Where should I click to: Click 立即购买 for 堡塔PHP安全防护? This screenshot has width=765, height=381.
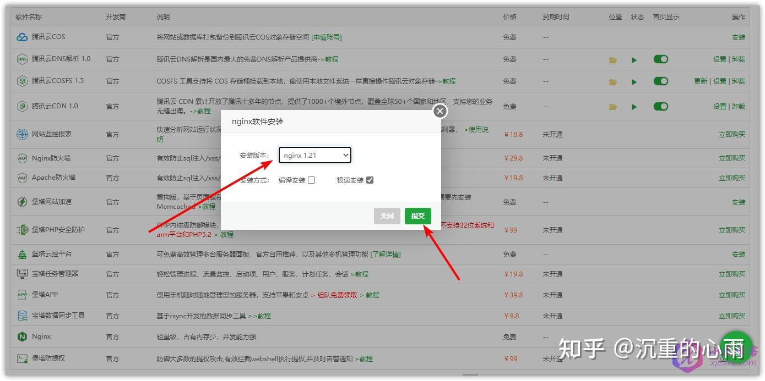point(732,230)
